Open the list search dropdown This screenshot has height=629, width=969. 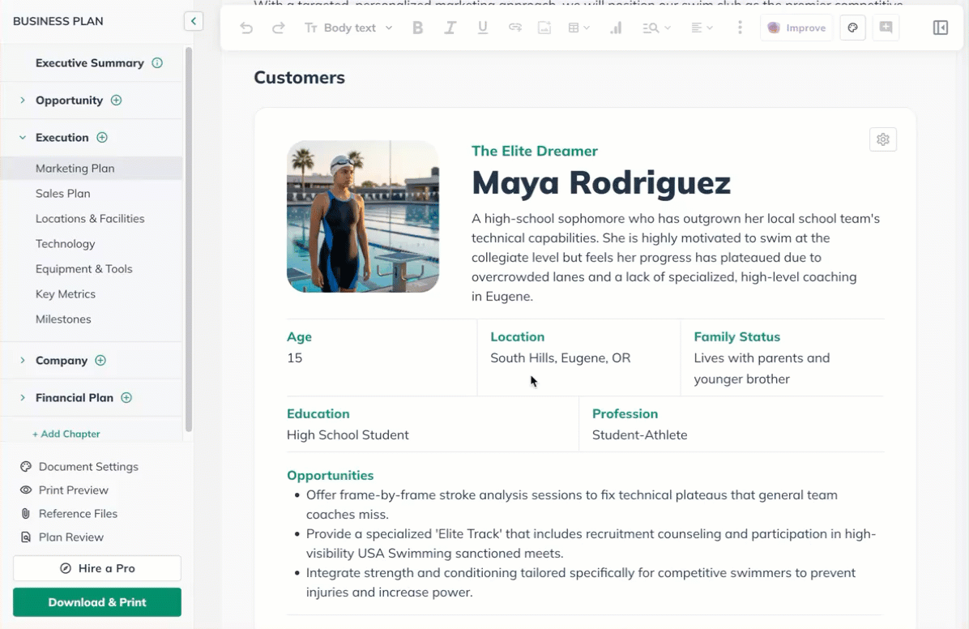(x=656, y=28)
